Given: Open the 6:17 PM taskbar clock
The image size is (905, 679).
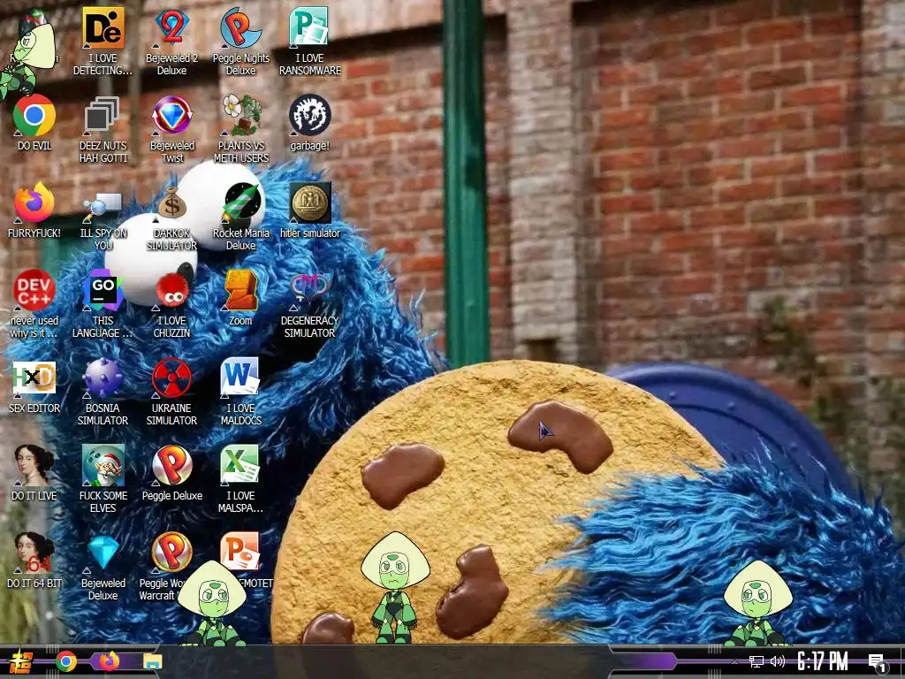Looking at the screenshot, I should 823,661.
